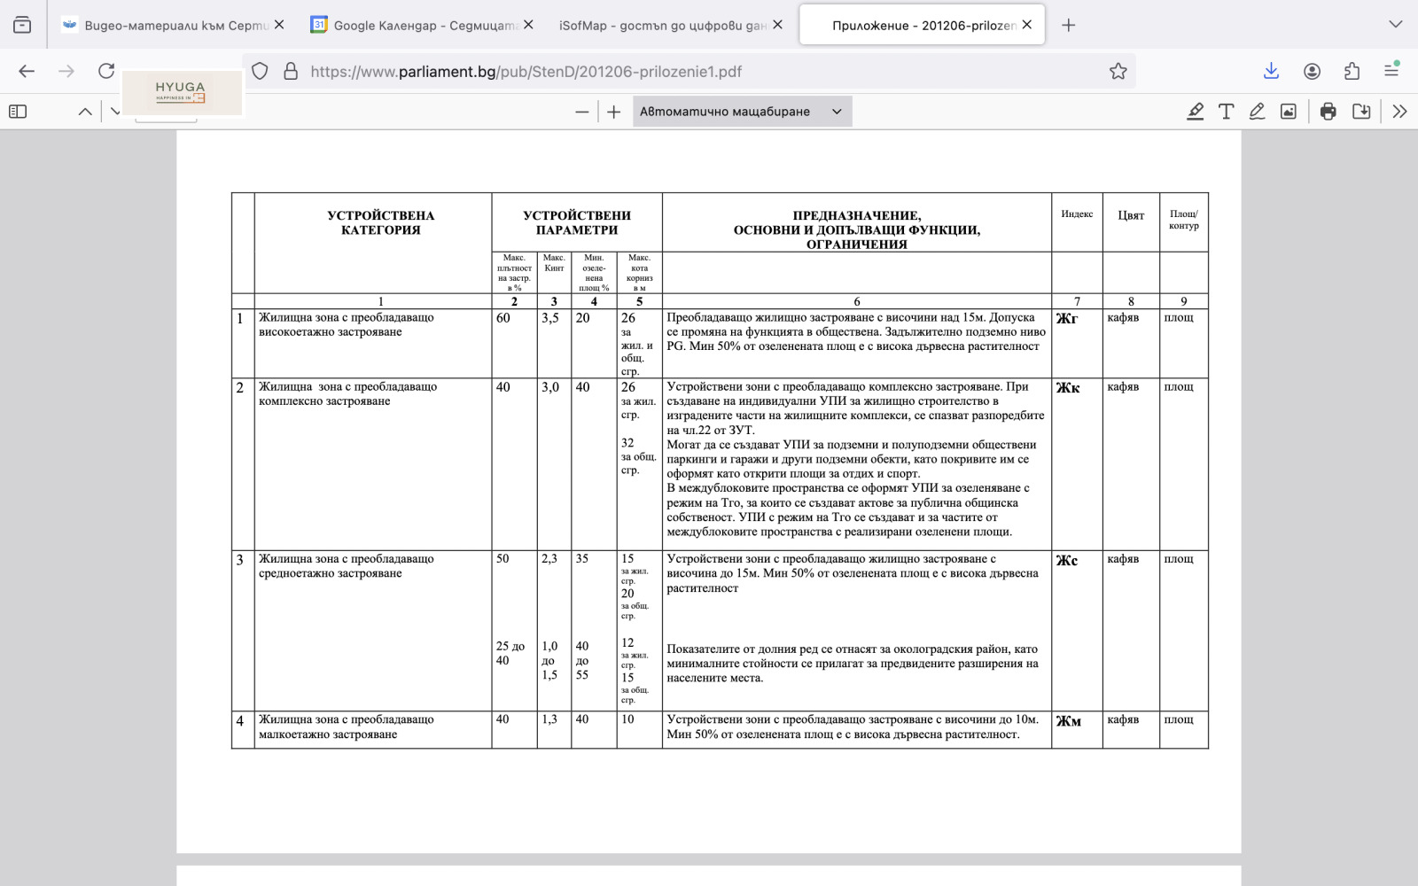Screen dimensions: 1418x886
Task: Select the draw tool in PDF viewer
Action: pos(1257,112)
